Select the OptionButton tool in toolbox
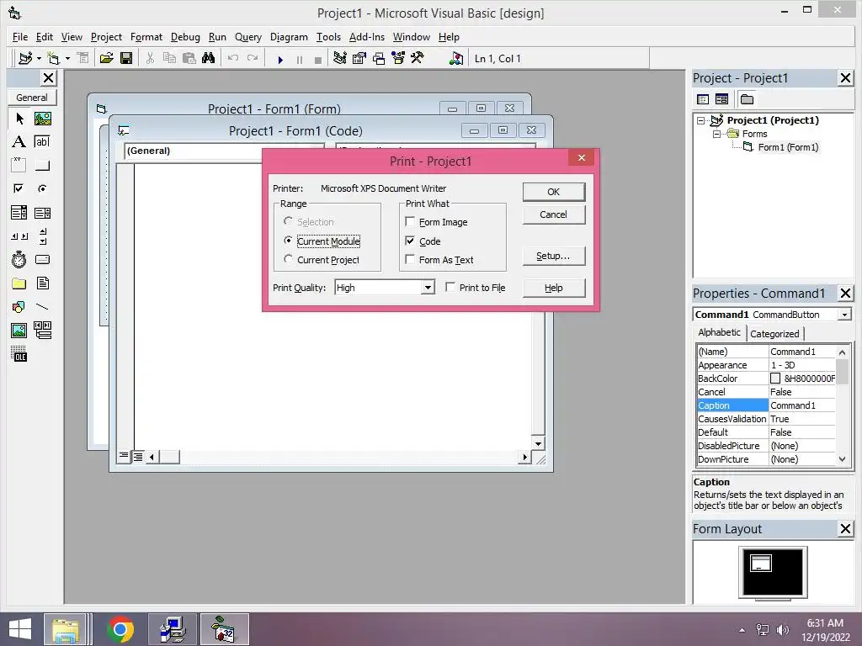 click(42, 189)
